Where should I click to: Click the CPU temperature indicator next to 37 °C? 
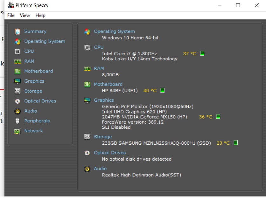[x=202, y=53]
